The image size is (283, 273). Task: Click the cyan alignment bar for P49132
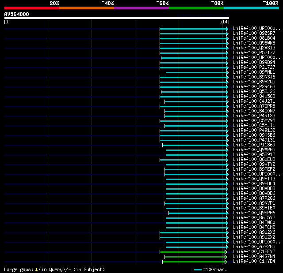pos(193,131)
